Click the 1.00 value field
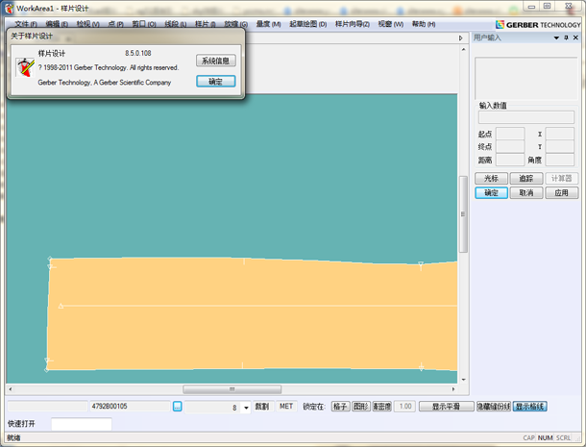This screenshot has width=586, height=447. click(405, 407)
